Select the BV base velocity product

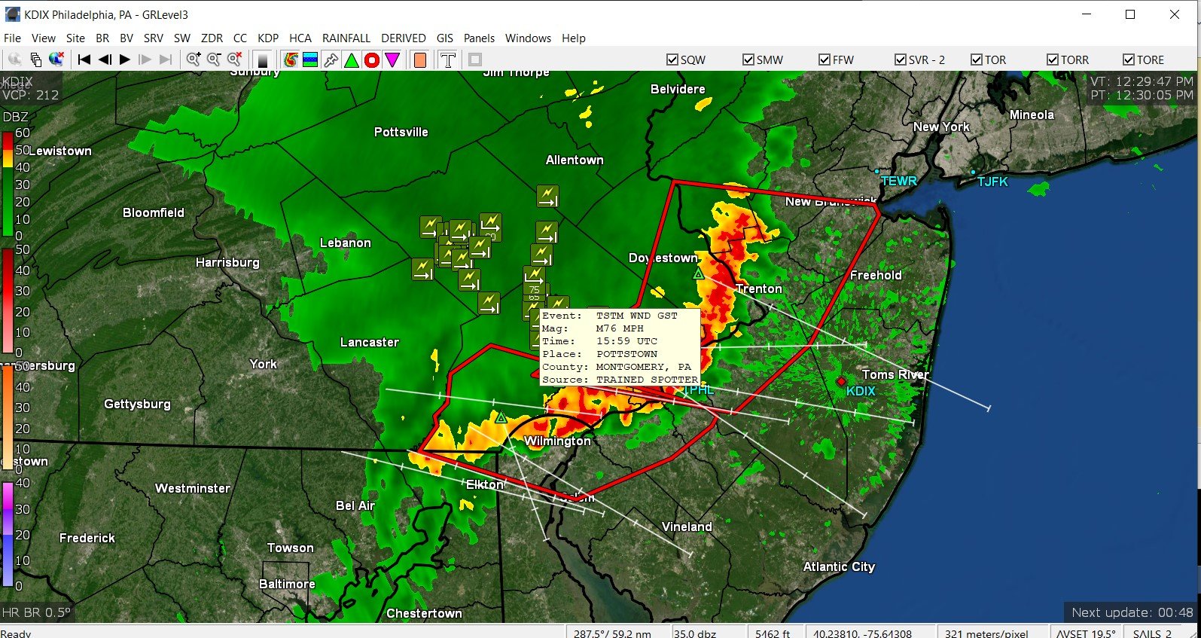pos(127,38)
